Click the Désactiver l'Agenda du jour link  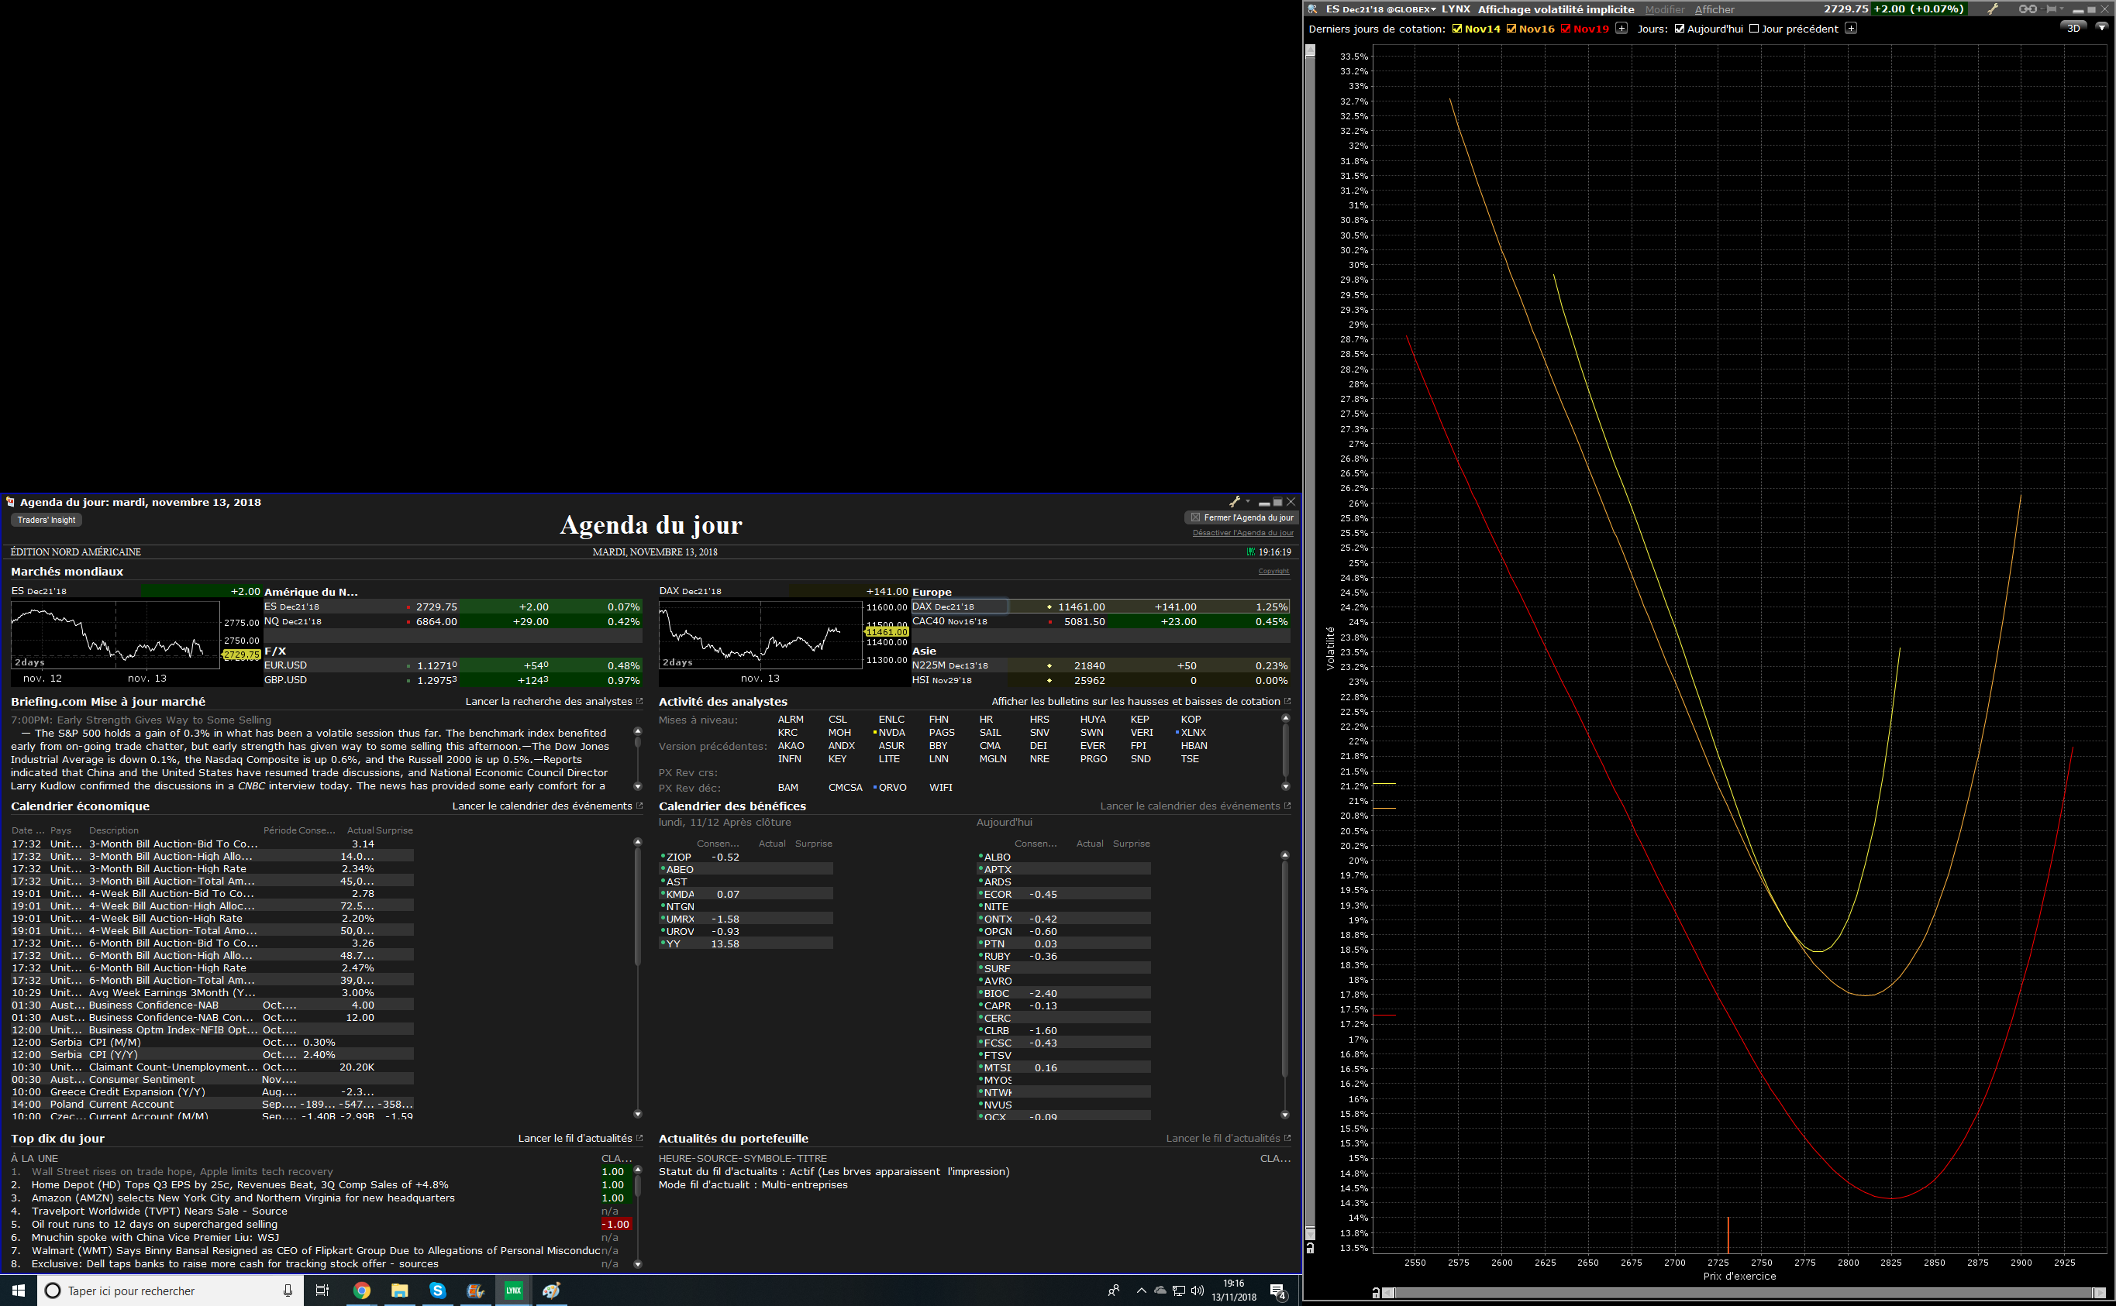(1242, 533)
